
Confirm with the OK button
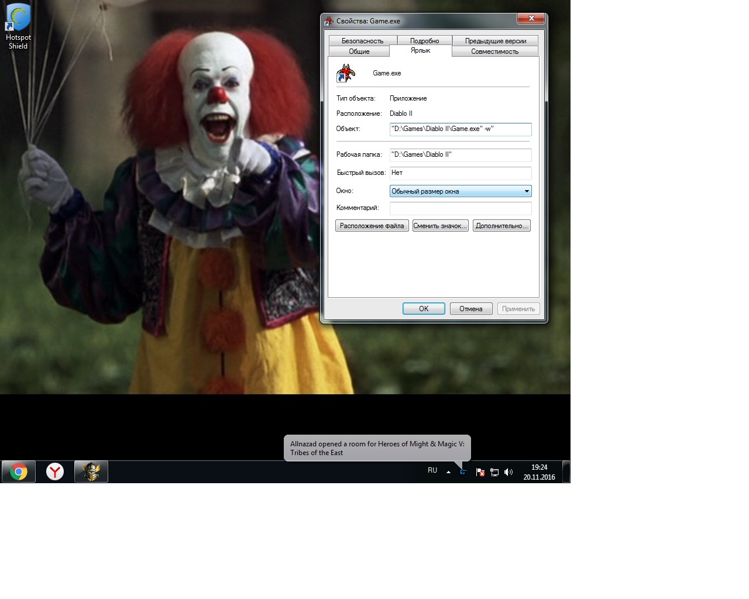[424, 309]
